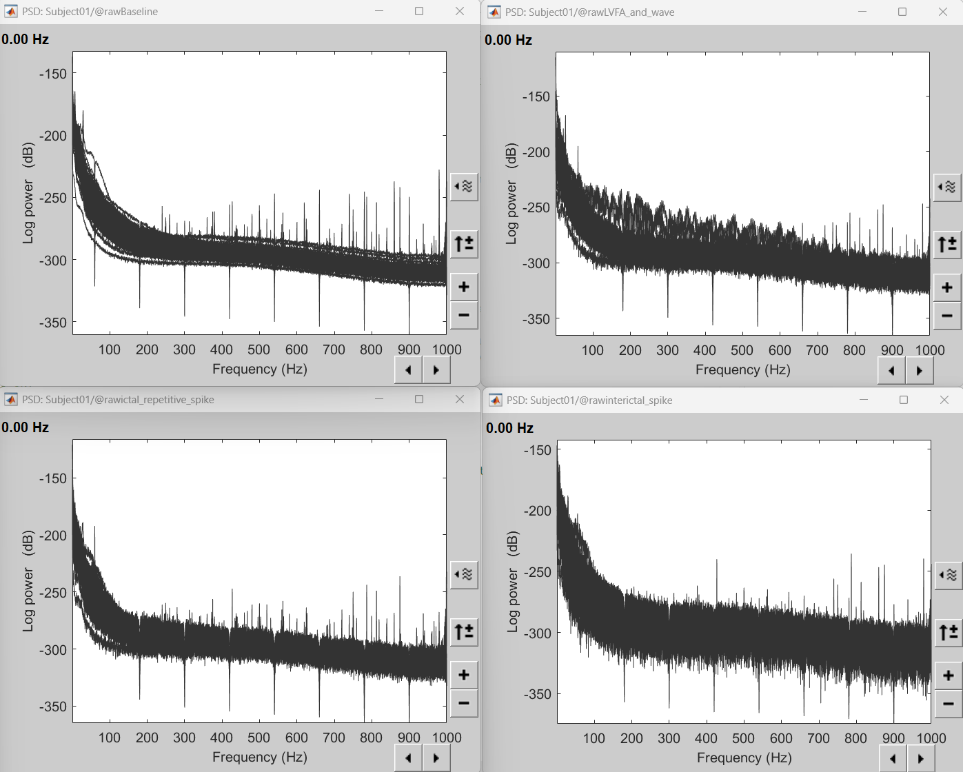Screen dimensions: 963x772
Task: Click MATLAB icon in rawictal_repetitive_spike title bar
Action: pos(11,400)
